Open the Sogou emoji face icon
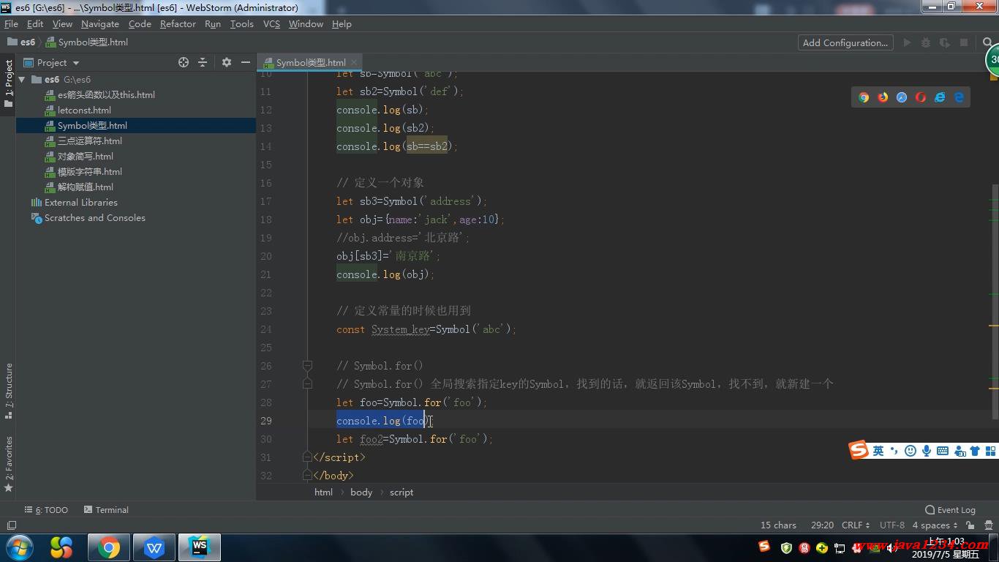Image resolution: width=999 pixels, height=562 pixels. point(911,451)
